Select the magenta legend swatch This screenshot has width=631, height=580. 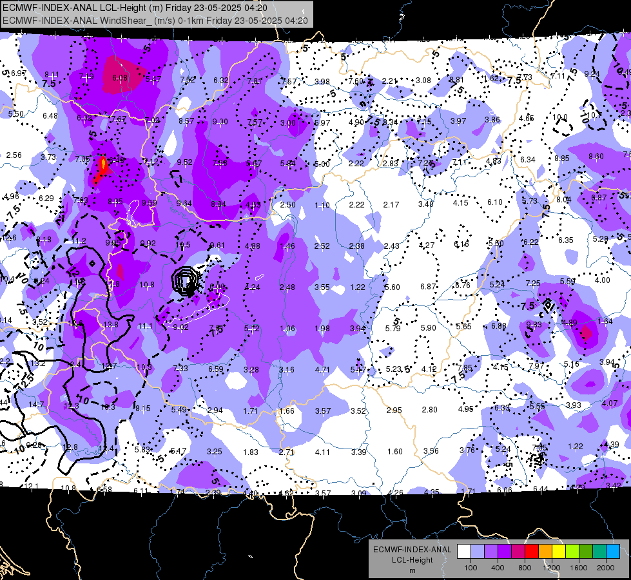pos(518,552)
